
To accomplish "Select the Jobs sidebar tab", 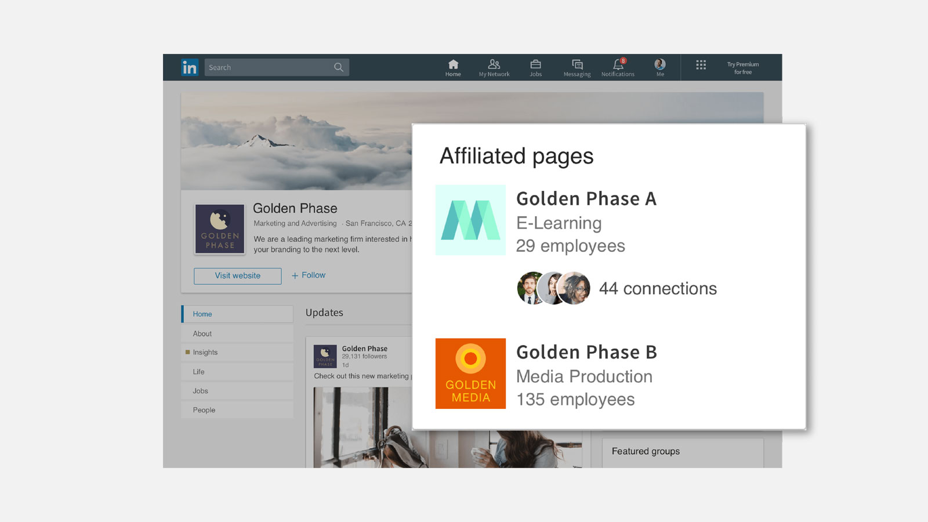I will point(237,391).
